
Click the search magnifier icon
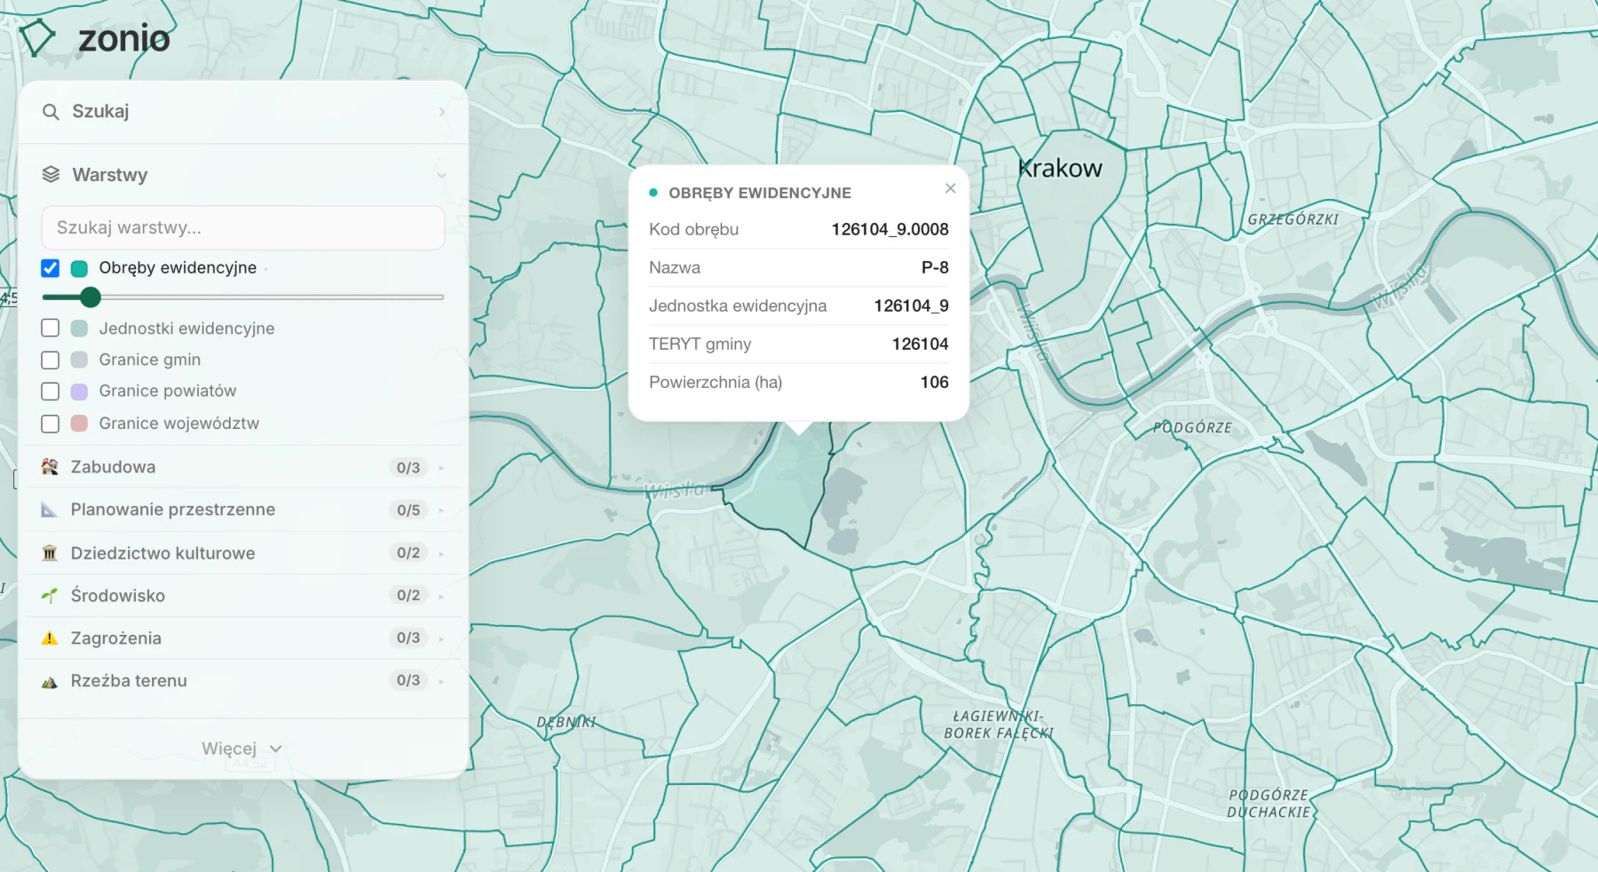pyautogui.click(x=51, y=112)
